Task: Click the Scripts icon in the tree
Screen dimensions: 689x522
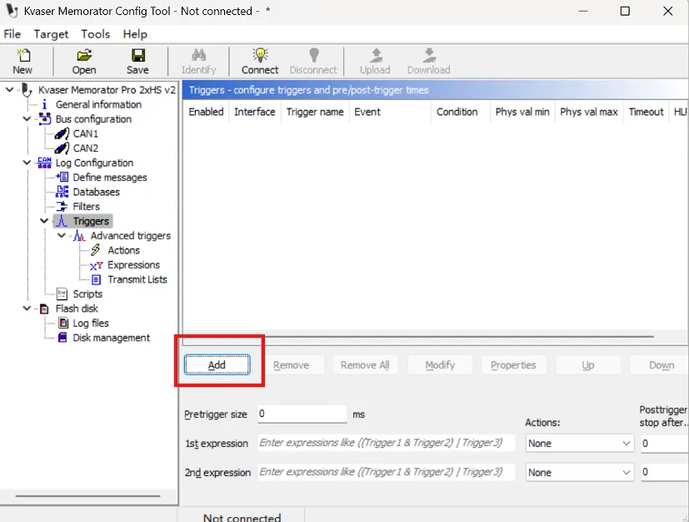Action: pos(62,294)
